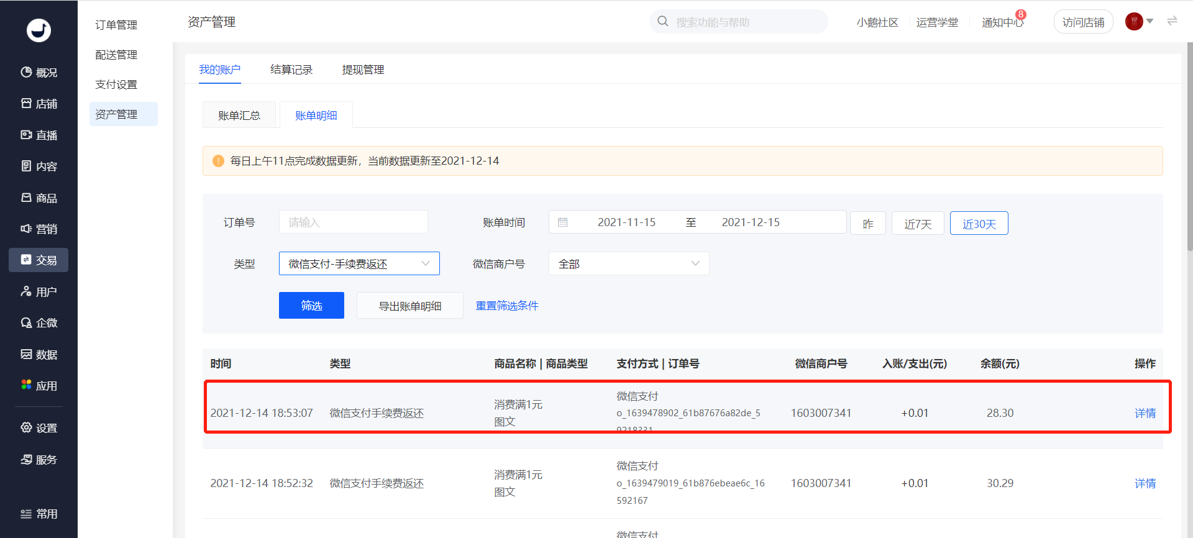Open 订单管理 in the submenu
The width and height of the screenshot is (1193, 538).
[x=116, y=25]
